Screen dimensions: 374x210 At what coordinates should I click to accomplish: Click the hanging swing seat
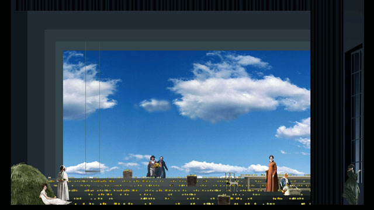(92, 171)
